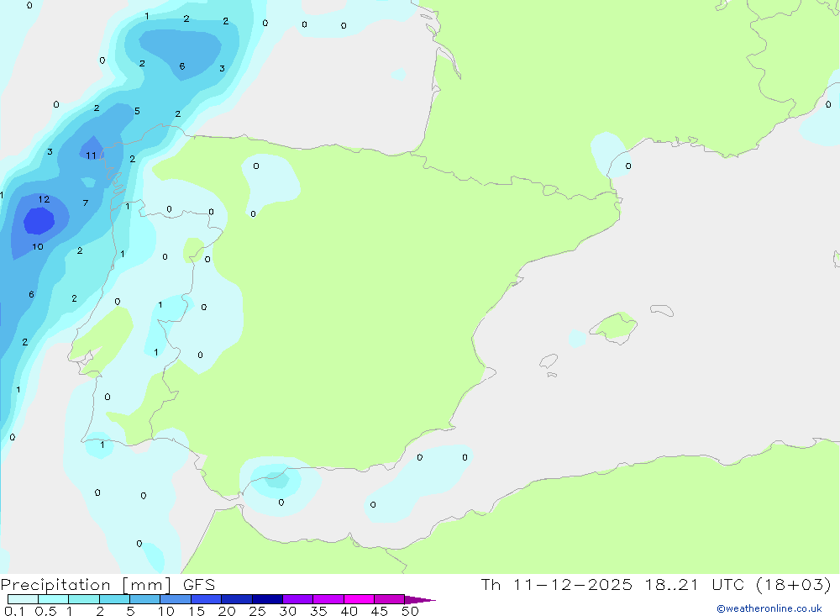Click the '45' legend scale label
The height and width of the screenshot is (616, 840).
tap(380, 611)
